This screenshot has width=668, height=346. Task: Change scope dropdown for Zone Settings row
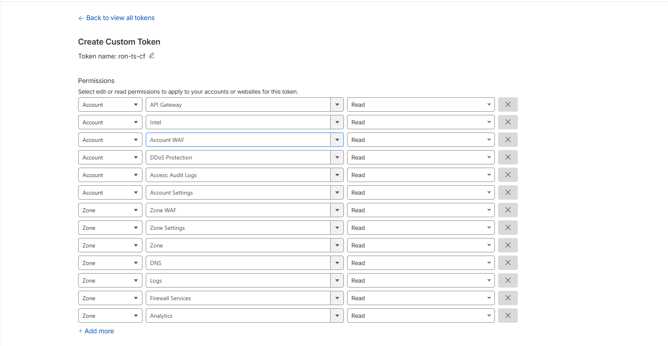[x=110, y=228]
